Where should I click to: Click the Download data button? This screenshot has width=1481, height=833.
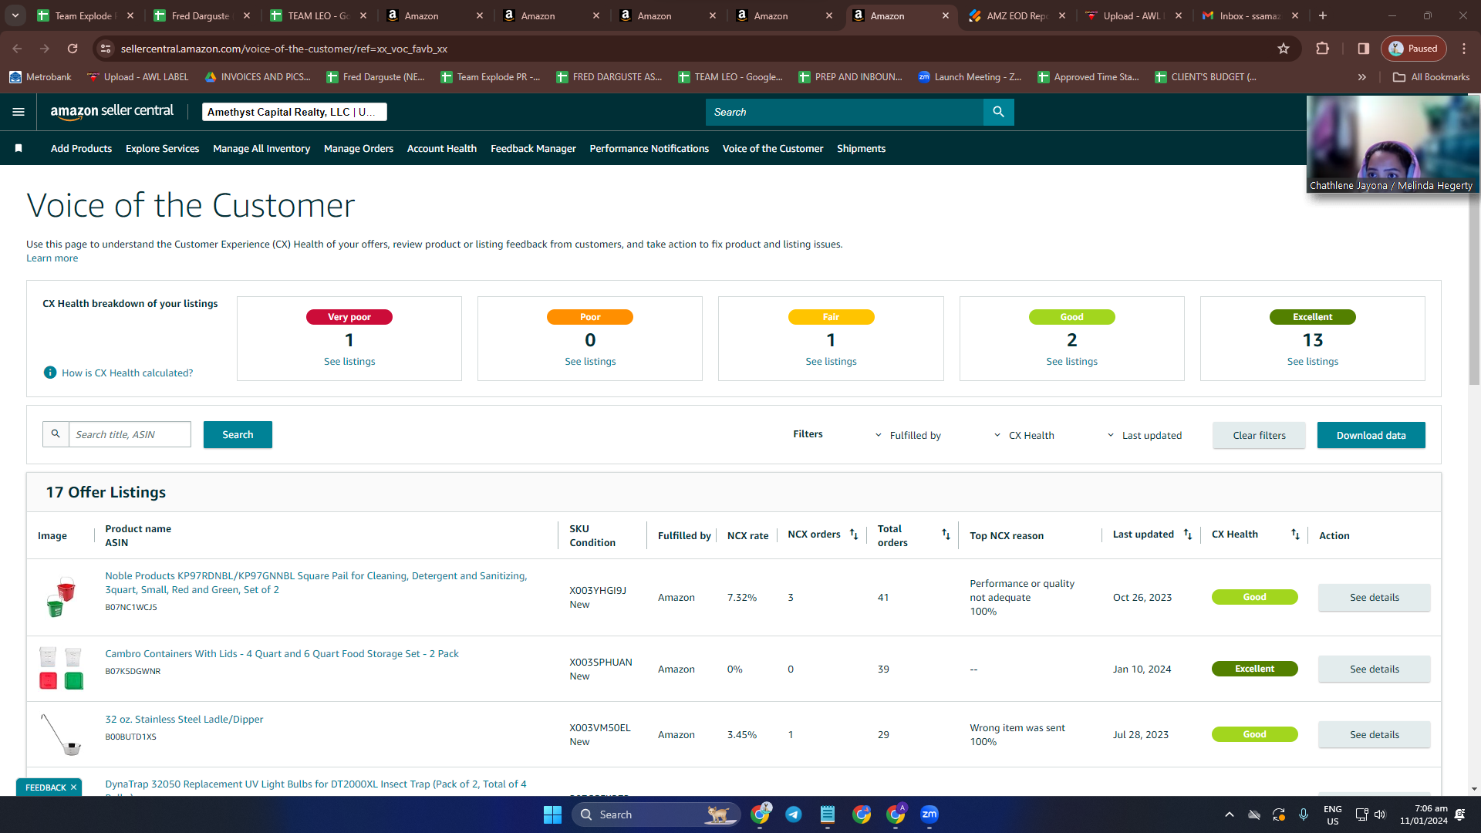click(x=1371, y=435)
